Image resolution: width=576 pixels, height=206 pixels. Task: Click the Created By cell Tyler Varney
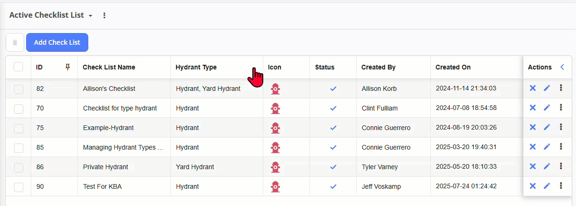tap(380, 167)
